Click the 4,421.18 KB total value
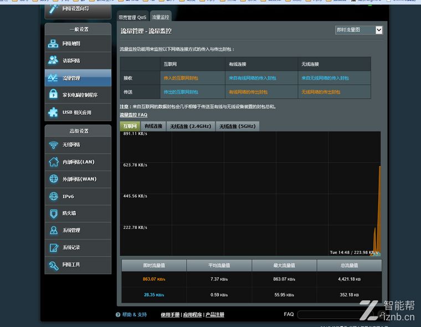 (x=350, y=279)
